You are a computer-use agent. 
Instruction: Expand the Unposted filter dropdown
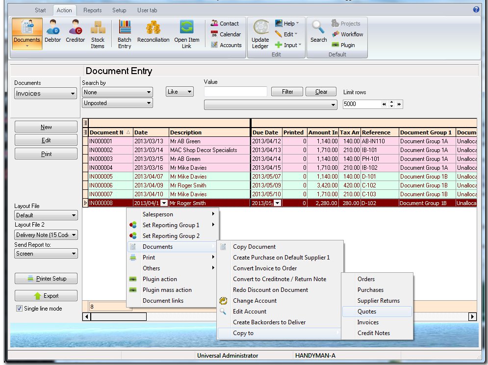click(x=117, y=103)
